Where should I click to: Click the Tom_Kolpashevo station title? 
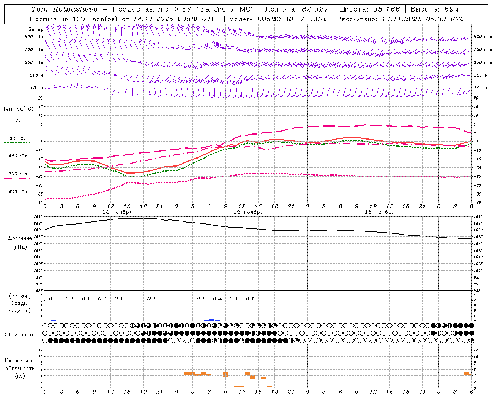pos(65,9)
